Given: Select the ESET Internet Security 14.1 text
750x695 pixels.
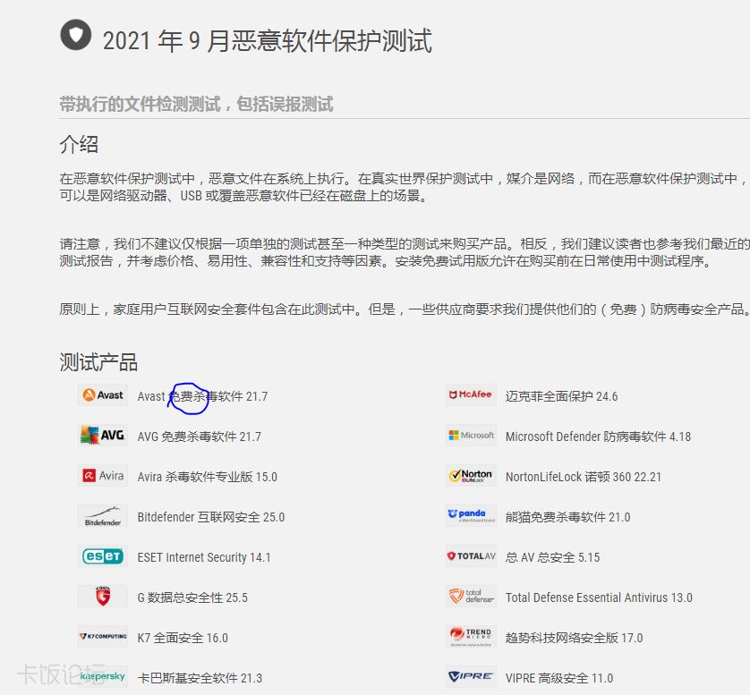Looking at the screenshot, I should [204, 557].
